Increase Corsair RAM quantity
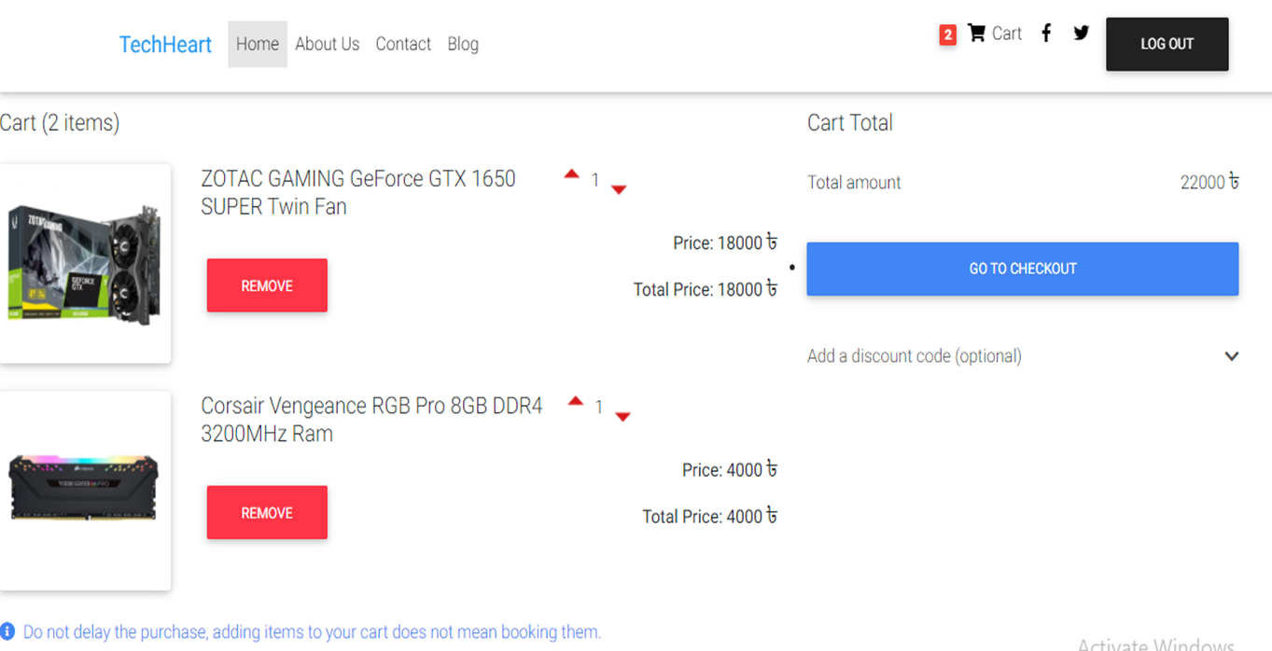The height and width of the screenshot is (651, 1272). pyautogui.click(x=576, y=400)
